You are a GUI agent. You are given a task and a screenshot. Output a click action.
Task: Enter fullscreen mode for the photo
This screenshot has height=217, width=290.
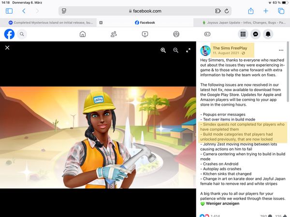pos(188,50)
